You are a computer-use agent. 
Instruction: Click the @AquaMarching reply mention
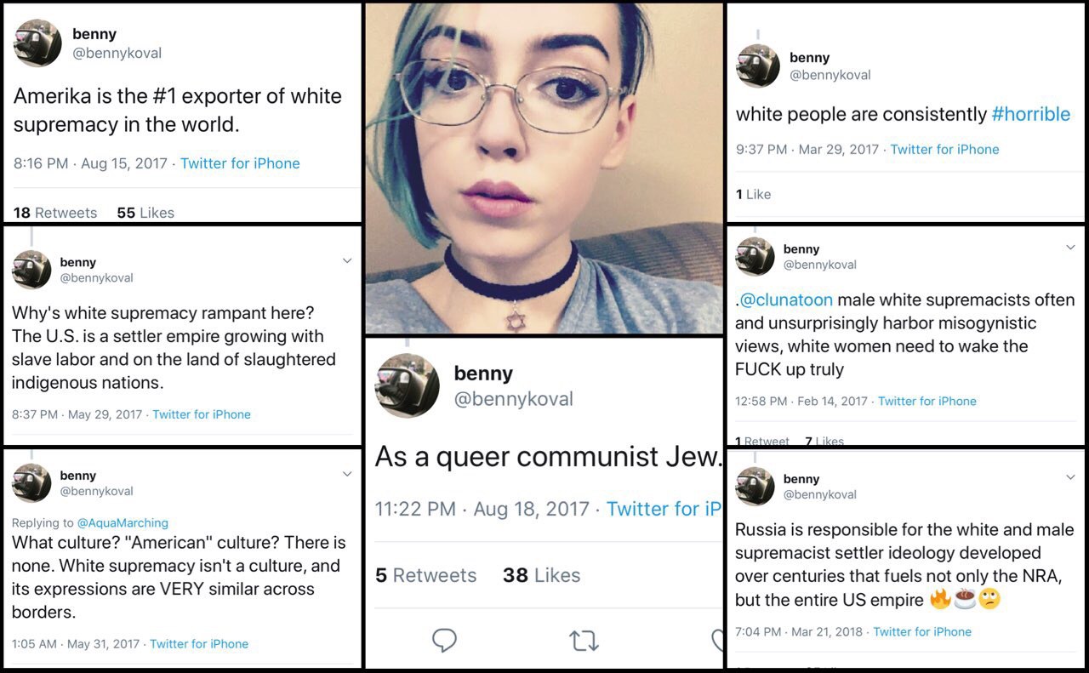point(123,522)
